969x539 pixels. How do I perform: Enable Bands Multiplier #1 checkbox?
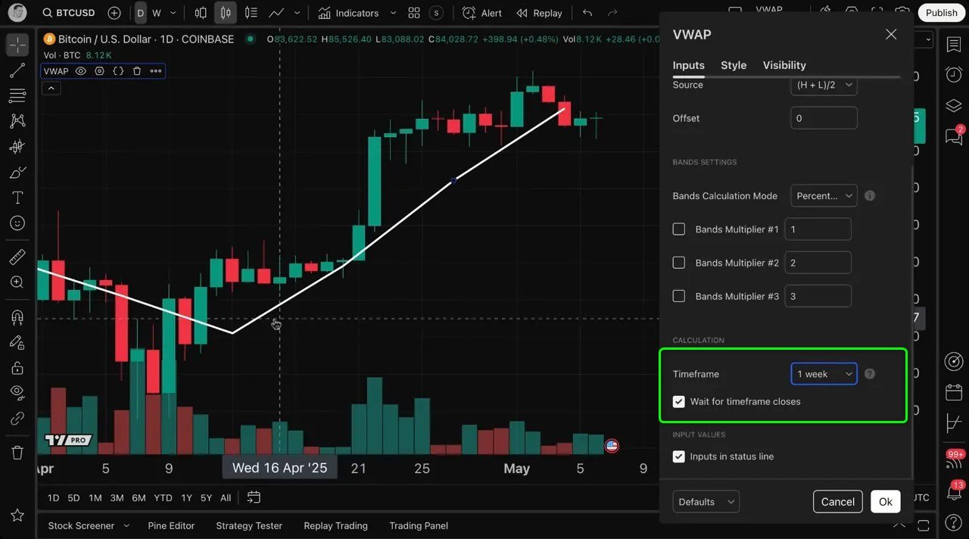coord(679,229)
